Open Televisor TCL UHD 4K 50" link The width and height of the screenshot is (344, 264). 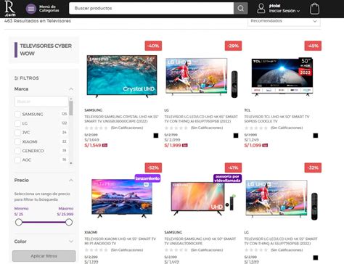[x=277, y=119]
